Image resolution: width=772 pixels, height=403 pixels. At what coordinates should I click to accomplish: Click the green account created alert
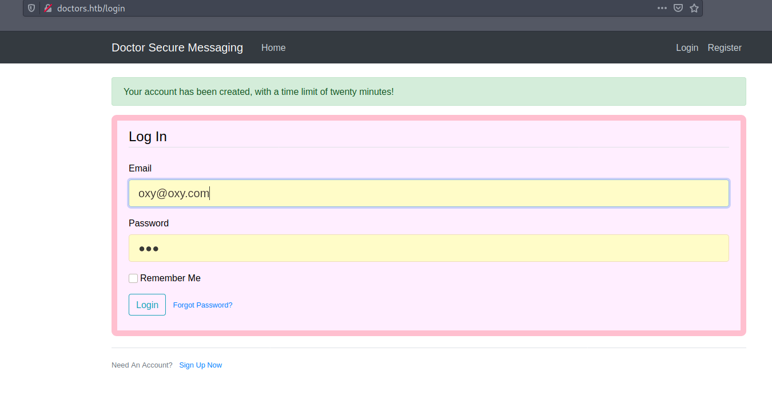point(429,91)
